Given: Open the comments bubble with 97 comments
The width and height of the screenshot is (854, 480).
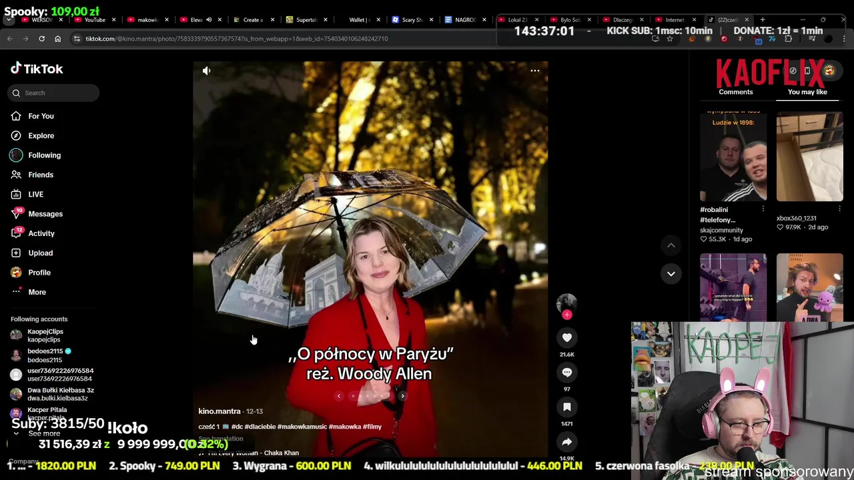Looking at the screenshot, I should (x=567, y=373).
